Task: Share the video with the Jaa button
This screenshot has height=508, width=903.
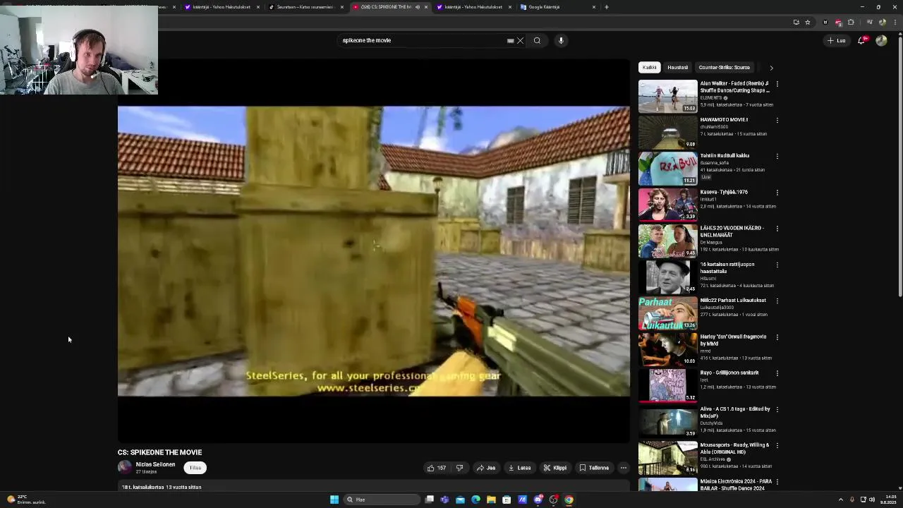Action: (x=485, y=468)
